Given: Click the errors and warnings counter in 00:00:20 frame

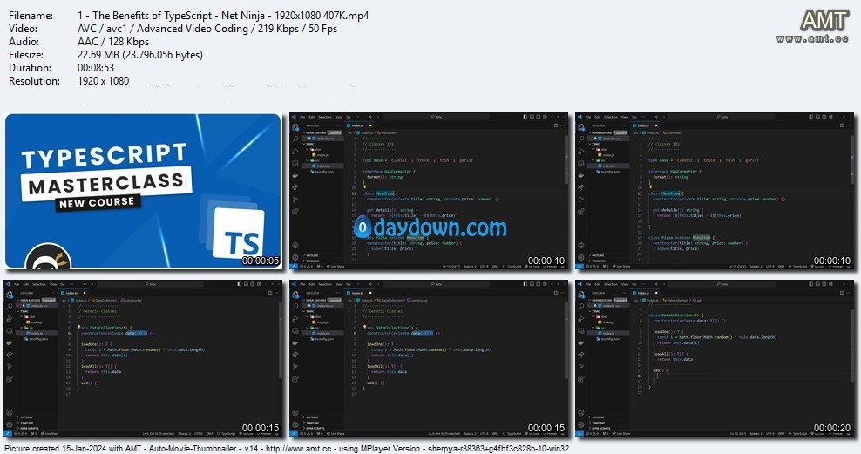Looking at the screenshot, I should click(593, 434).
